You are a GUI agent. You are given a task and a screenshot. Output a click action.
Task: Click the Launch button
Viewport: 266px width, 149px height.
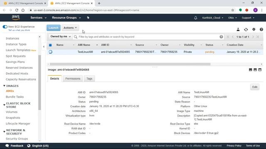(54, 28)
